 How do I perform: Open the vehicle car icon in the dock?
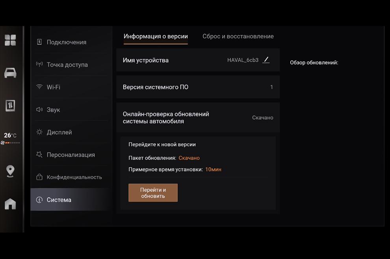[x=10, y=73]
